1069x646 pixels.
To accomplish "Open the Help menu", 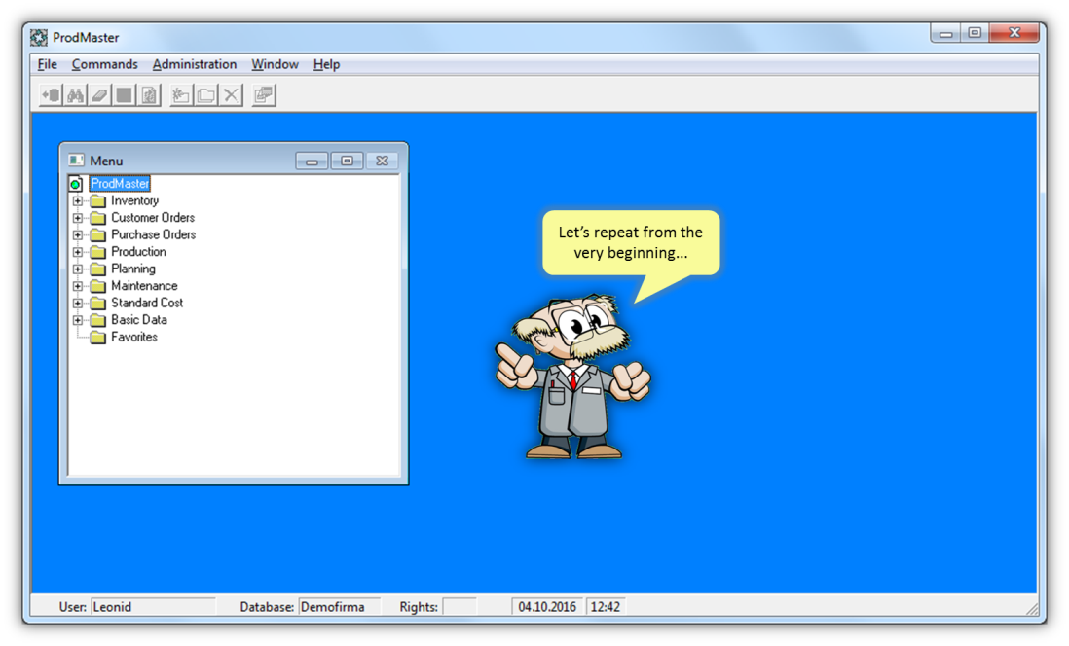I will coord(326,64).
